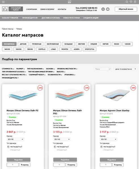Screen dimensions: 139x169
Task: Click the center logo icon in top bar
Action: (69, 2)
